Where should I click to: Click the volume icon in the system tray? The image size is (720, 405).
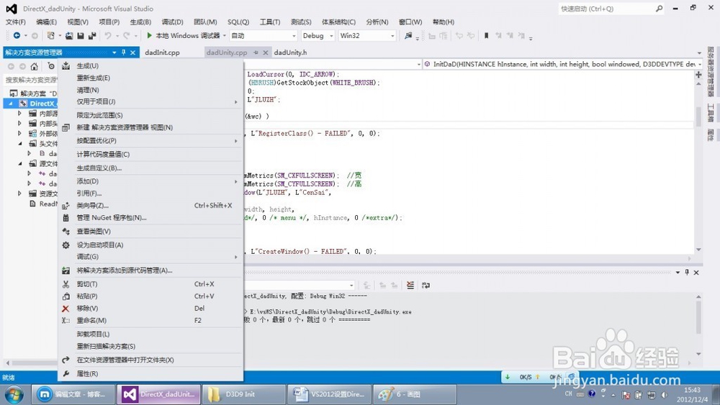coord(664,394)
